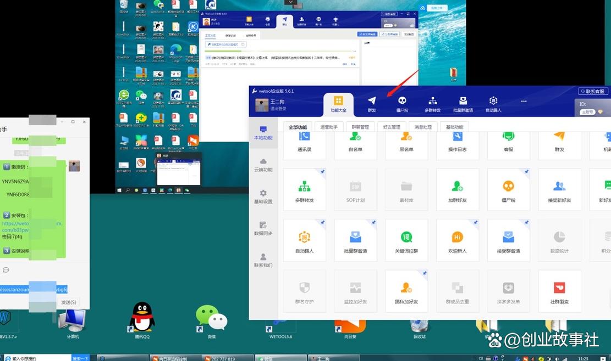Switch to the 基础功能 tab
This screenshot has width=611, height=361.
click(454, 127)
